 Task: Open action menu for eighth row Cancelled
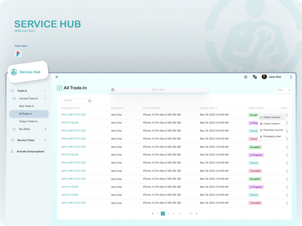click(x=287, y=171)
